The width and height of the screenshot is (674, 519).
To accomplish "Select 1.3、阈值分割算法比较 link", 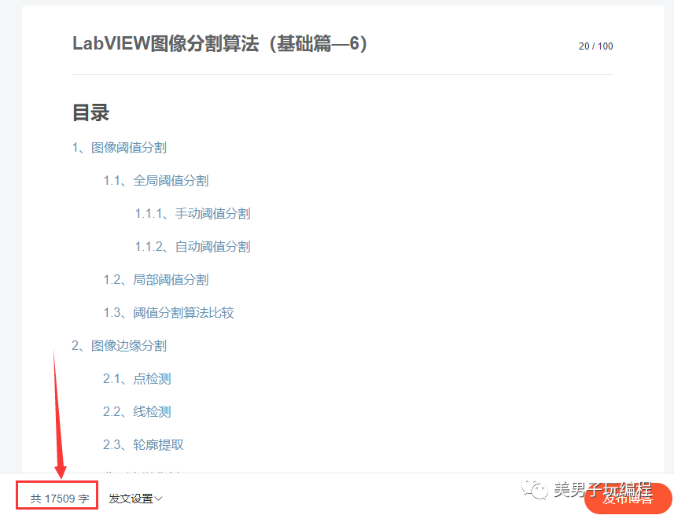I will [x=168, y=313].
